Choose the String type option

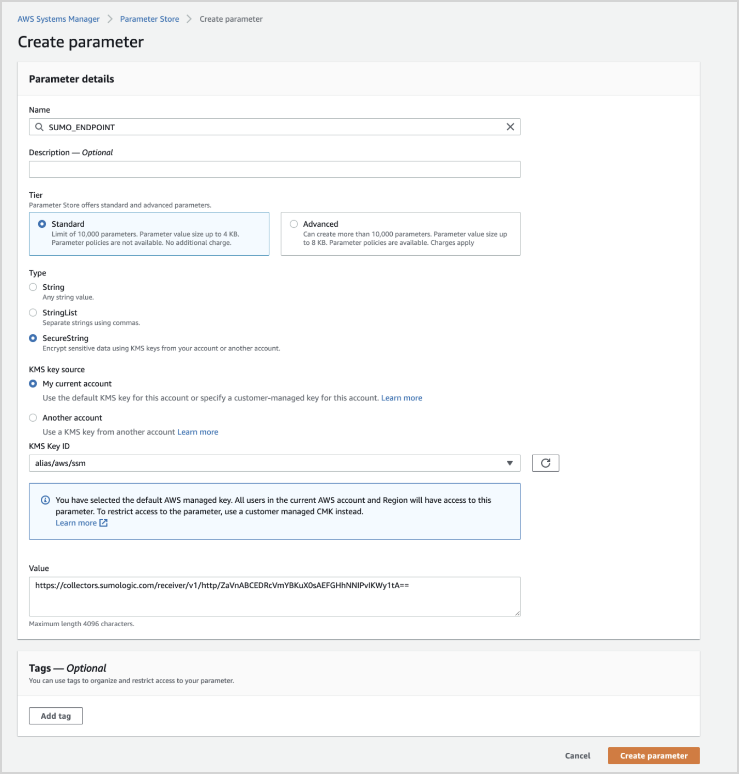[33, 287]
